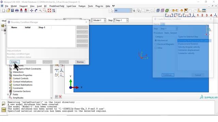
Task: Click the What's This help pointer icon
Action: [113, 6]
